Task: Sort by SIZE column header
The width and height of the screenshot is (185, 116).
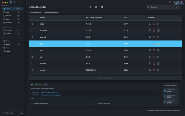Action: pos(127,18)
